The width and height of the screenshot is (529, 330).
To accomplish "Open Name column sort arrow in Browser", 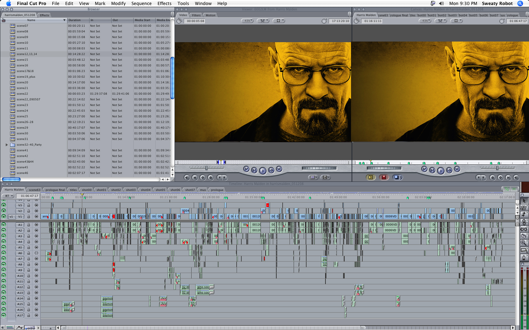I will [x=64, y=20].
